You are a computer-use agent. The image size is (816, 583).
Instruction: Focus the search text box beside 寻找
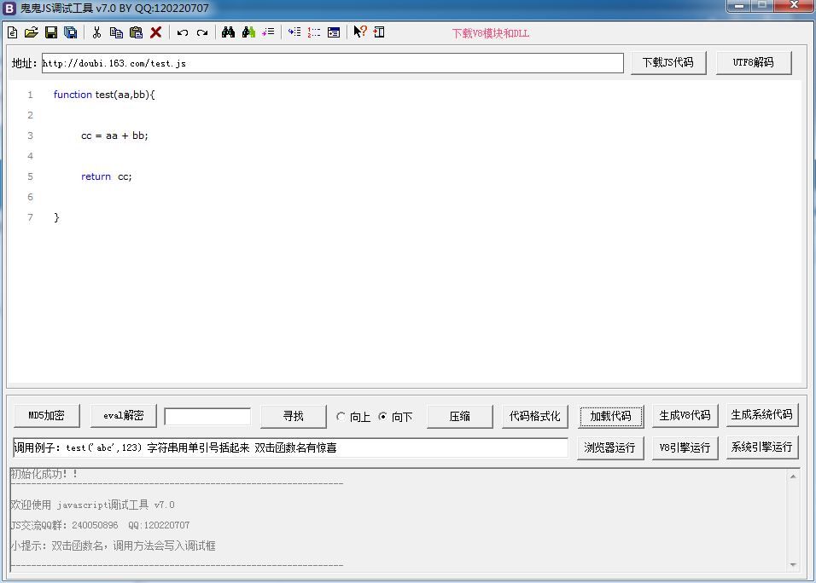(x=207, y=416)
